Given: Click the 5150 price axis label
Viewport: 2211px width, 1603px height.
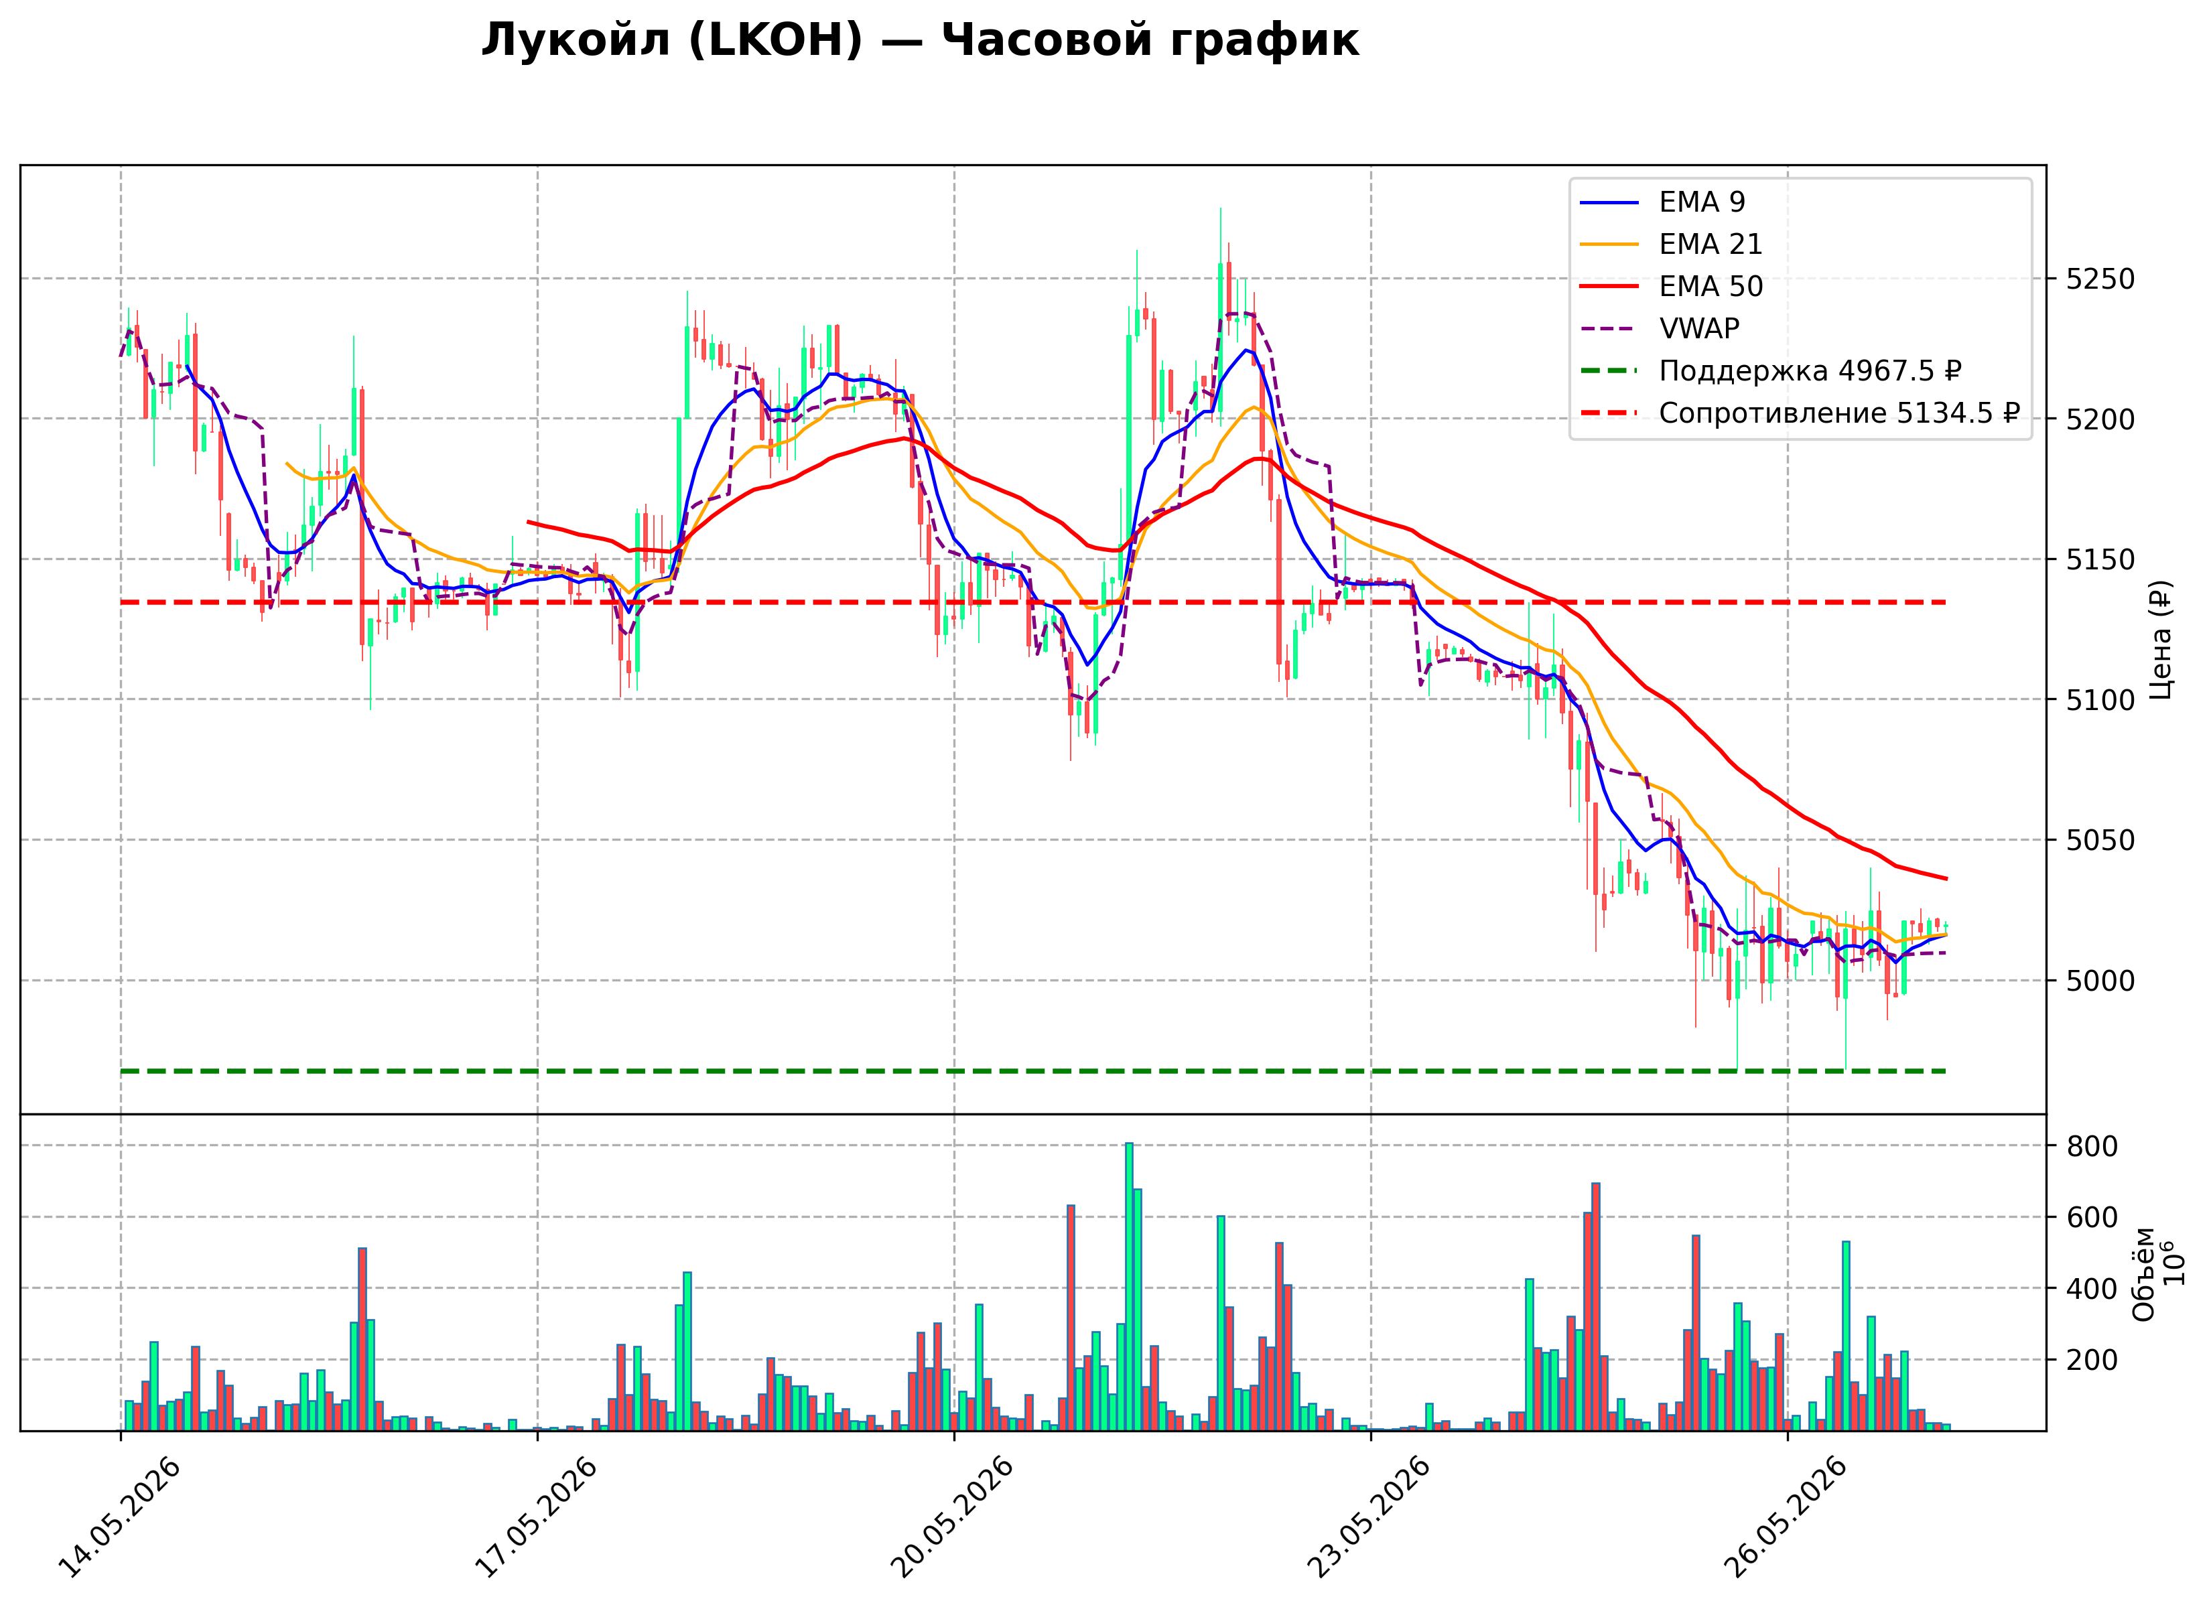Looking at the screenshot, I should click(2101, 560).
